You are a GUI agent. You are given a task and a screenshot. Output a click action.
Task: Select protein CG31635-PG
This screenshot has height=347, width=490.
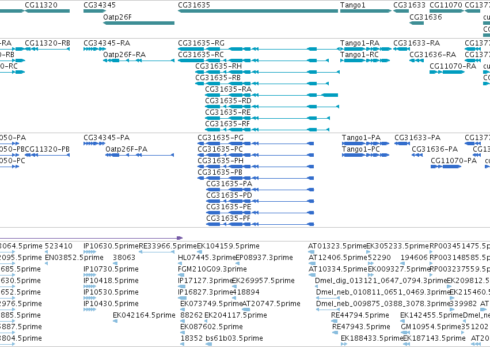[256, 144]
